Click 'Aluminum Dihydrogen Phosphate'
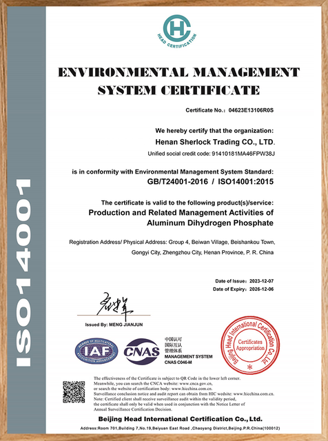328x441 pixels. (210, 223)
